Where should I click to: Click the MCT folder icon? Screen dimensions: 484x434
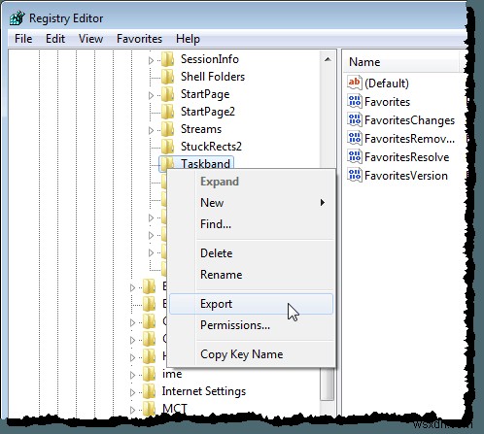tap(150, 409)
